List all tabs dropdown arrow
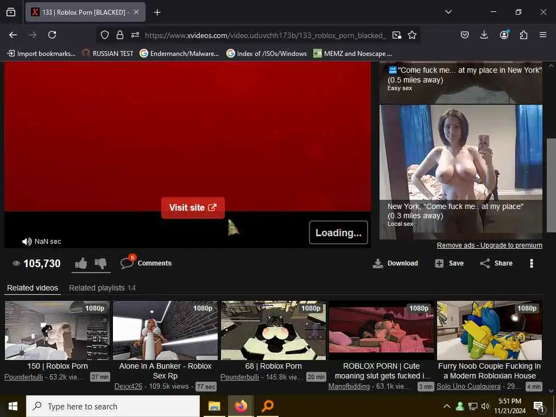Screen dimensions: 556x417 448,12
